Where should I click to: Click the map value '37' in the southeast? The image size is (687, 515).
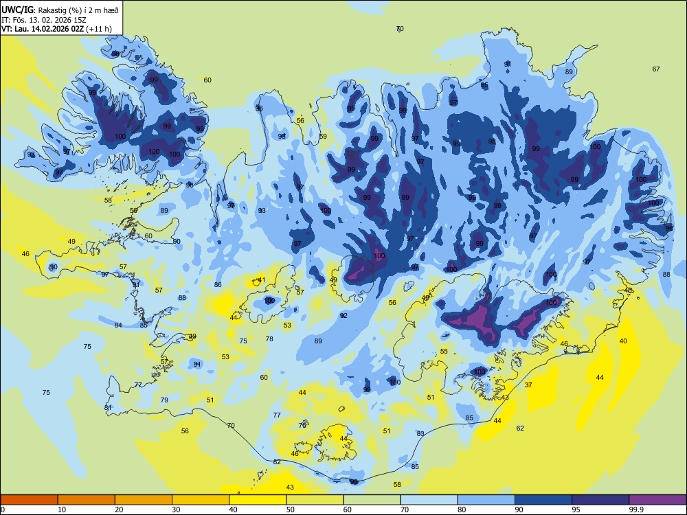528,385
